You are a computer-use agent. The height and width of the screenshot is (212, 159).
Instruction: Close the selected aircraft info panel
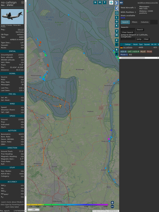[x=23, y=2]
